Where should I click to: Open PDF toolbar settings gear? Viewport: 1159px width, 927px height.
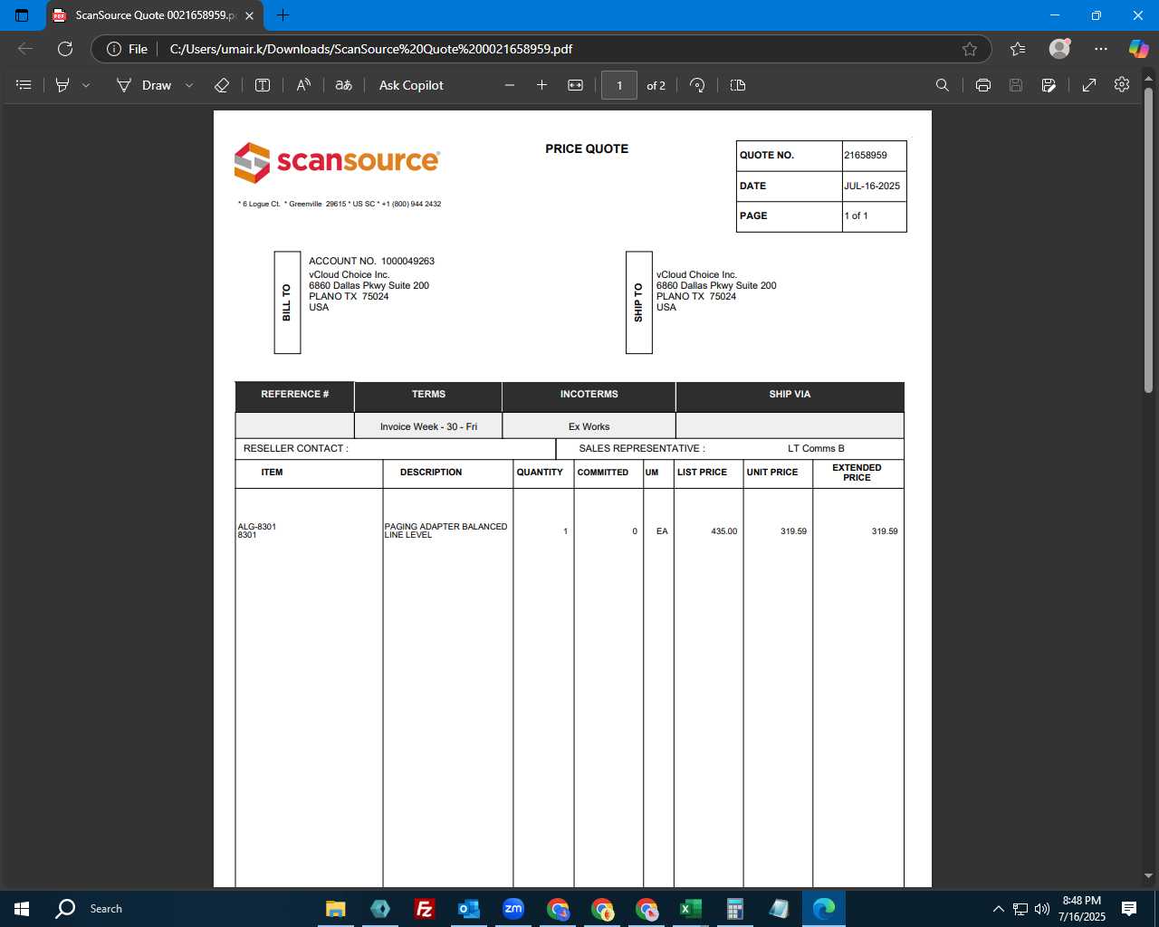click(1122, 84)
